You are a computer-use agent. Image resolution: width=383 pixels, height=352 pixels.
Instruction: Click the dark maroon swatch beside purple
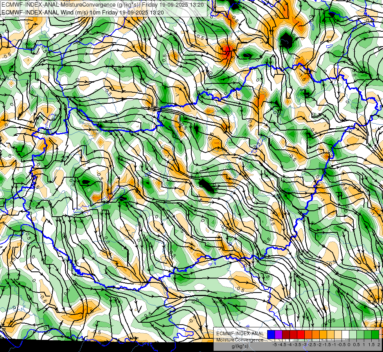point(286,334)
